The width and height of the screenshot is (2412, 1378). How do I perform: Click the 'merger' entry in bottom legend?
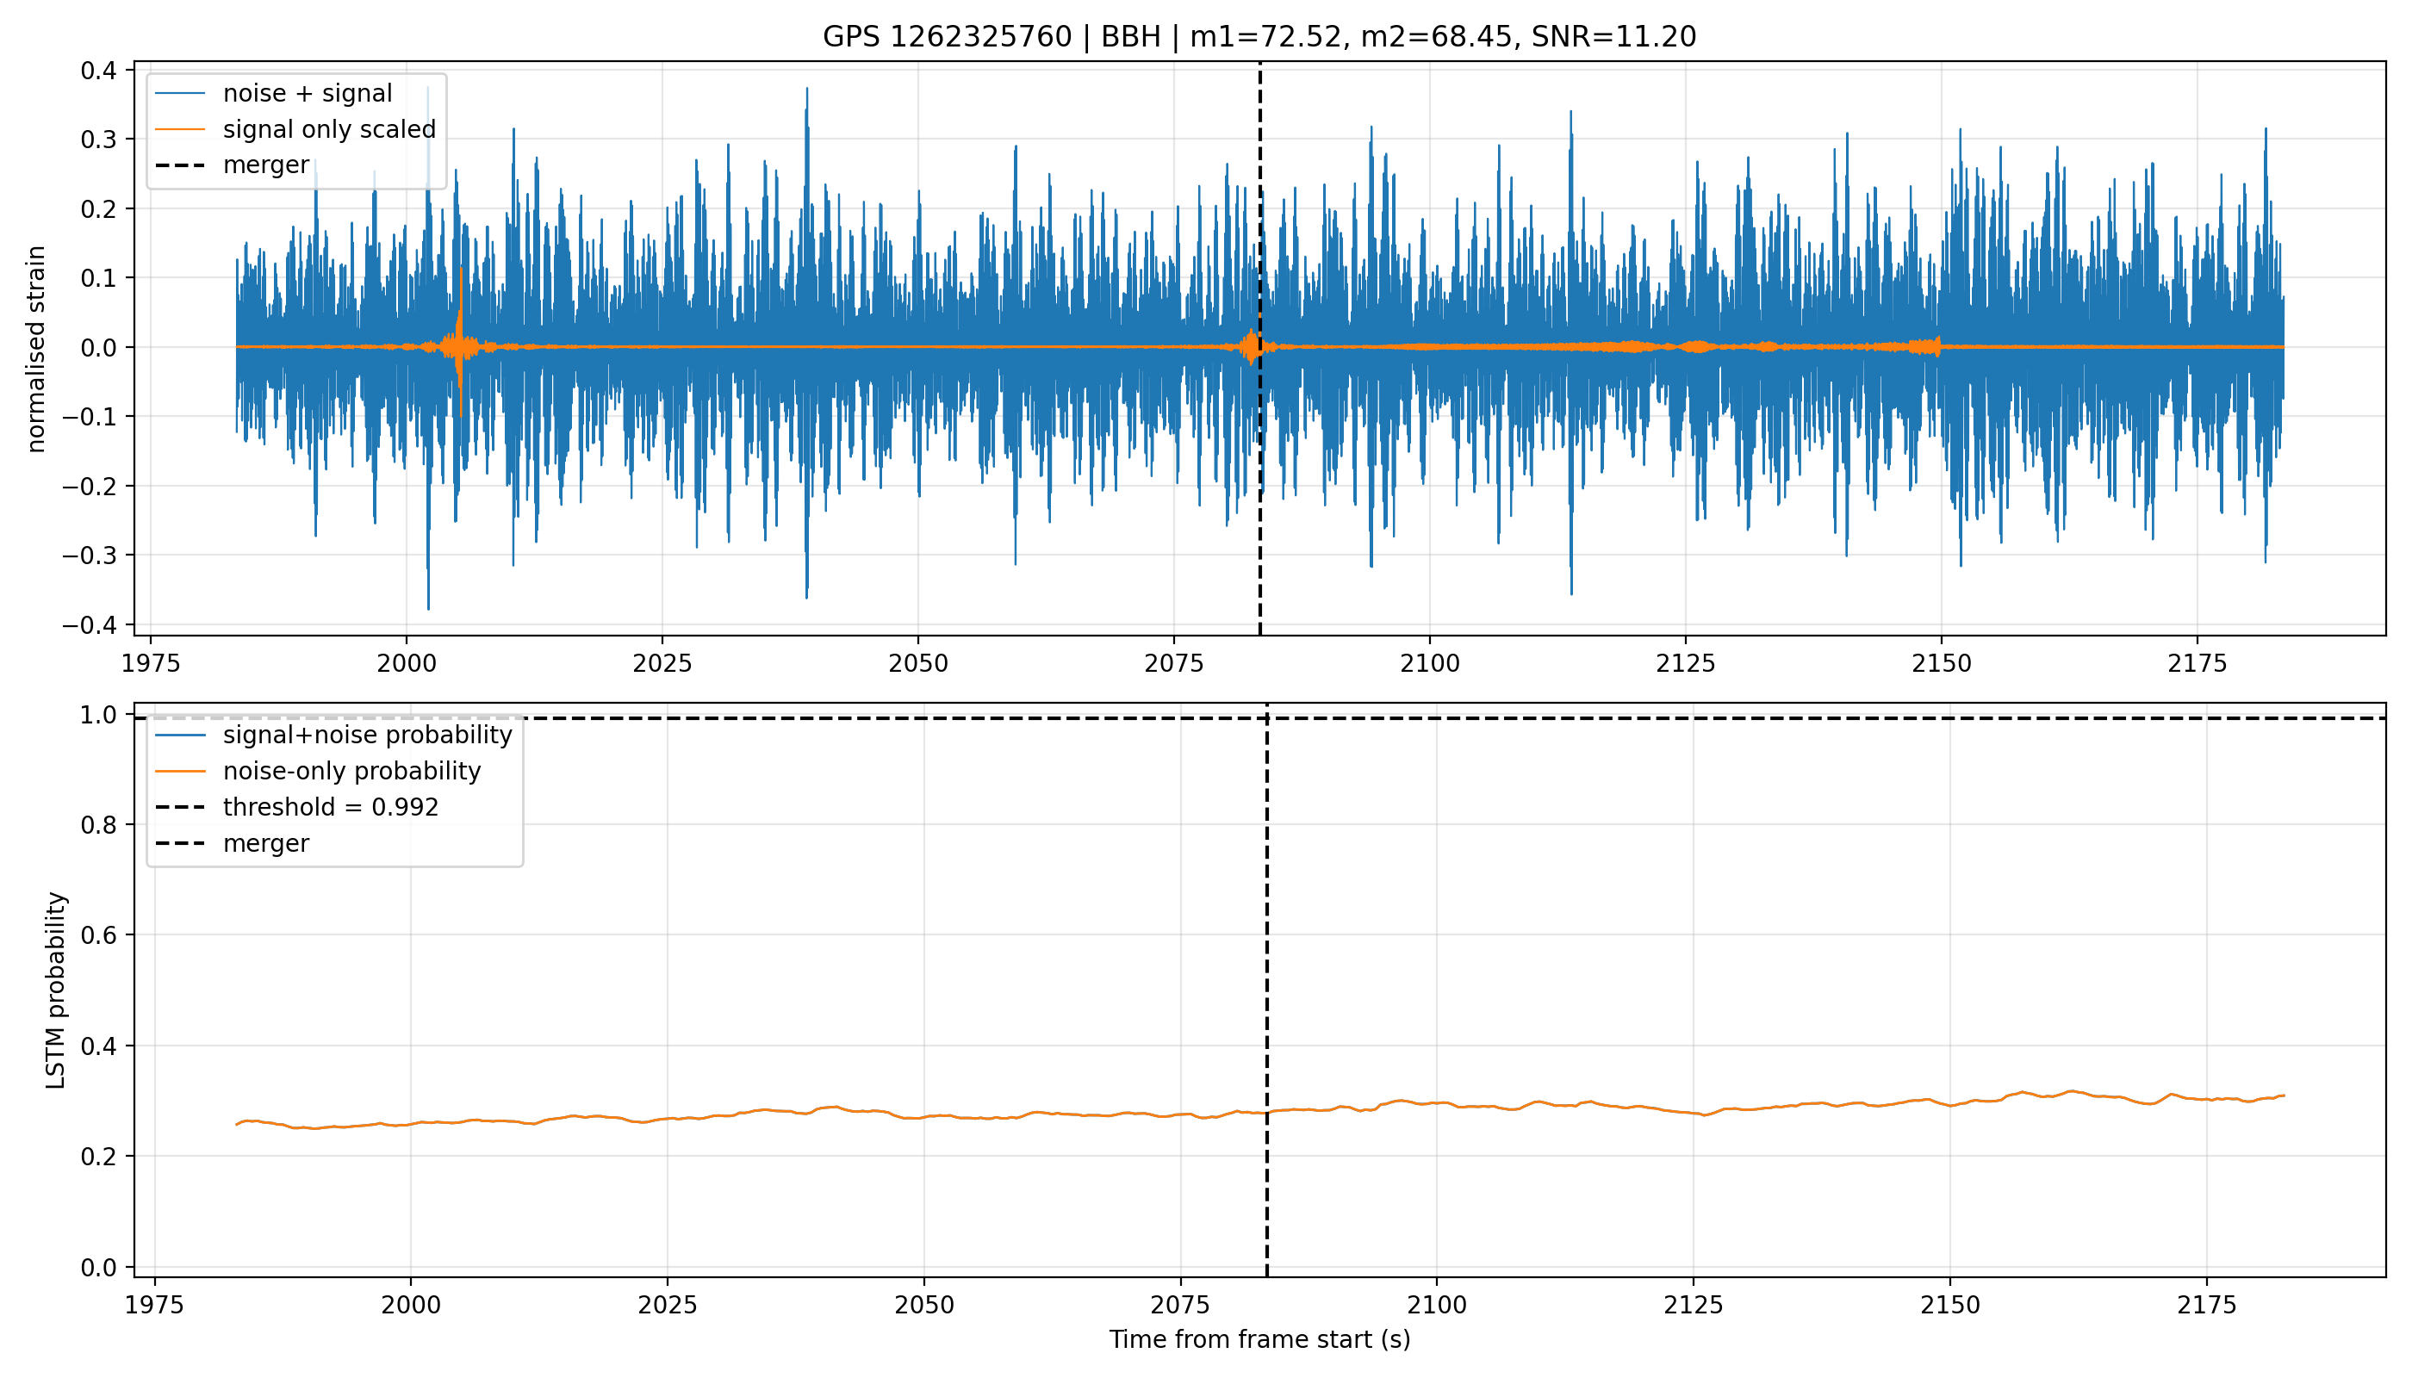[x=266, y=843]
